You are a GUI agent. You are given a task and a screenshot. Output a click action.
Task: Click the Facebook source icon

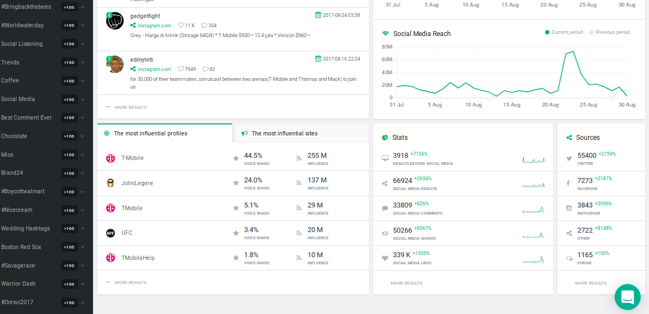tap(569, 183)
